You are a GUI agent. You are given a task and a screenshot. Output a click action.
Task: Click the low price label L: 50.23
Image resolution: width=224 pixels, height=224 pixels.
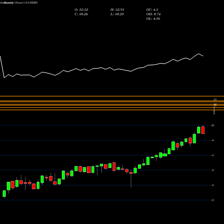[117, 14]
